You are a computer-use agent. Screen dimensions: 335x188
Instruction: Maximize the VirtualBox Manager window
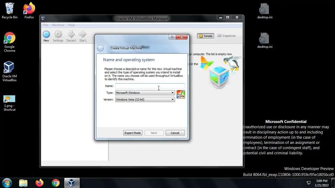tap(228, 17)
